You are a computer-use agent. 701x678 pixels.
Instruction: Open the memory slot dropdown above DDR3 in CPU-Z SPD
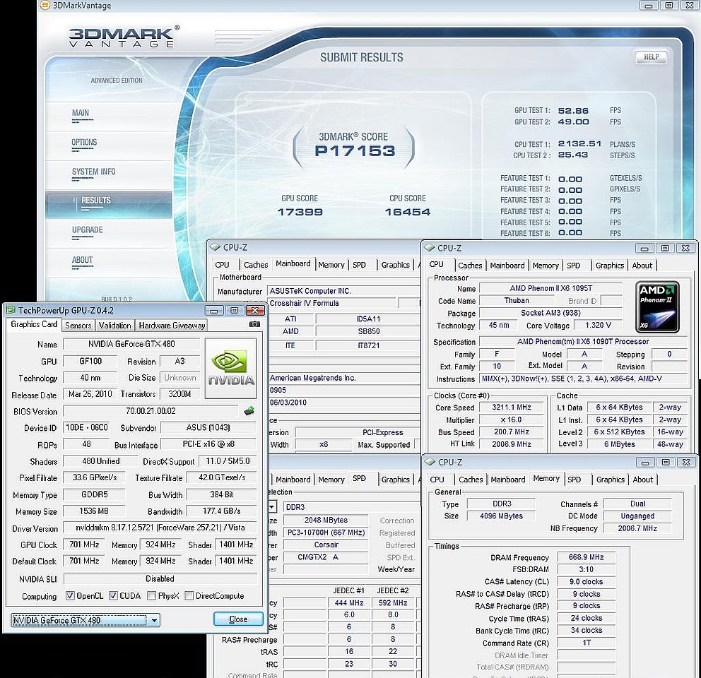click(x=272, y=507)
